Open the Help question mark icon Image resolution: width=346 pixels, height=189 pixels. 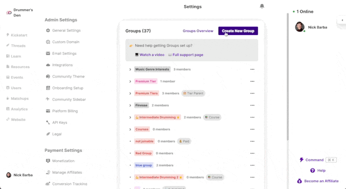[312, 170]
